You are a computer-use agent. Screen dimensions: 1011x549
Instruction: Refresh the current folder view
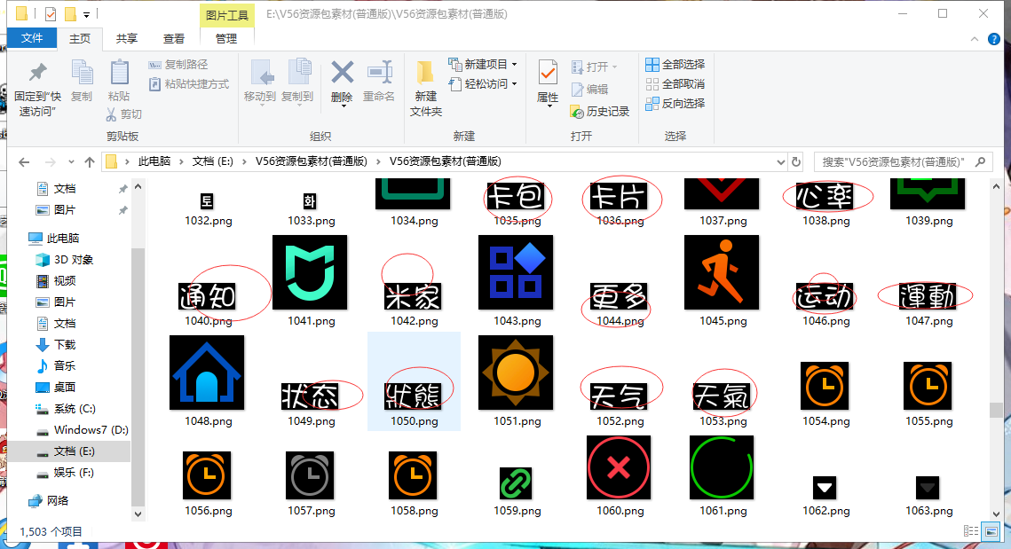pos(796,162)
